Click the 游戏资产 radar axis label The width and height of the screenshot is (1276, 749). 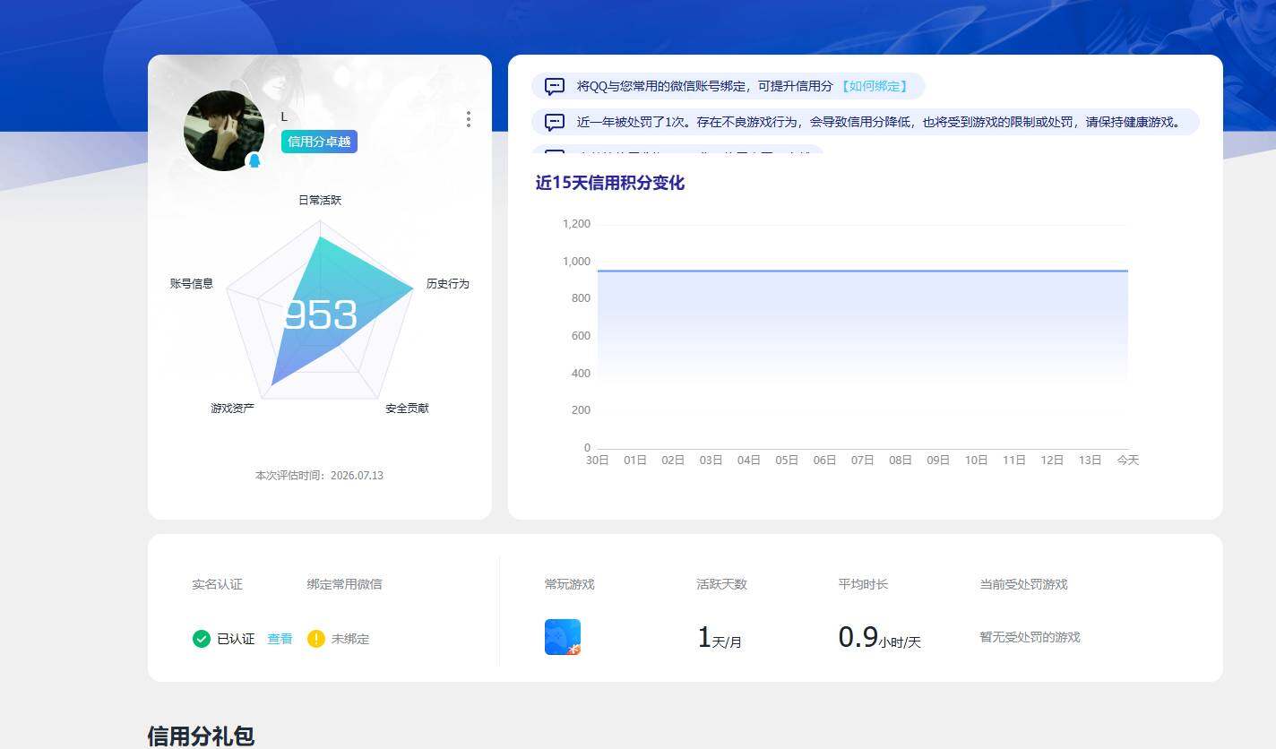point(232,408)
